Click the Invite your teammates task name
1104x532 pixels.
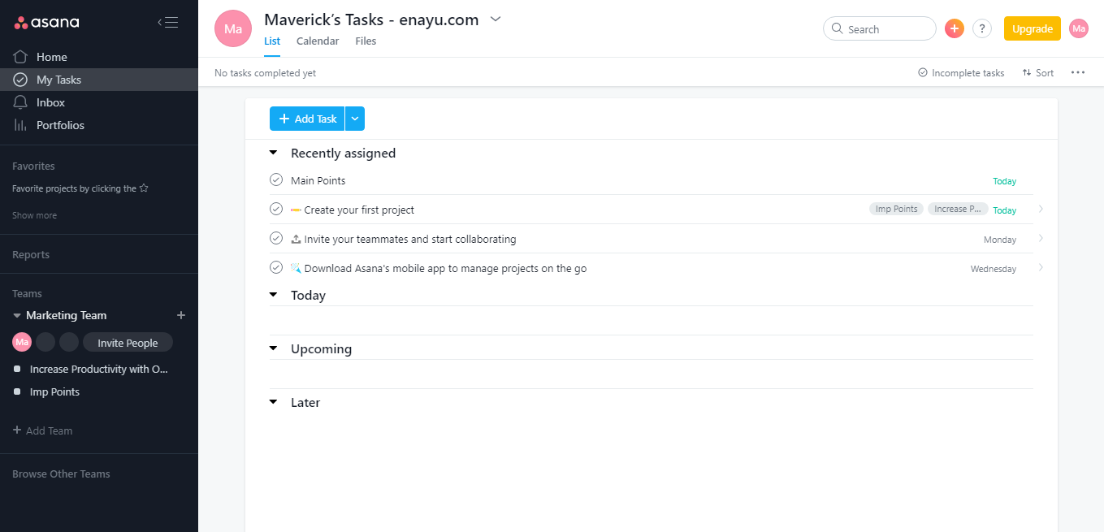pos(410,239)
